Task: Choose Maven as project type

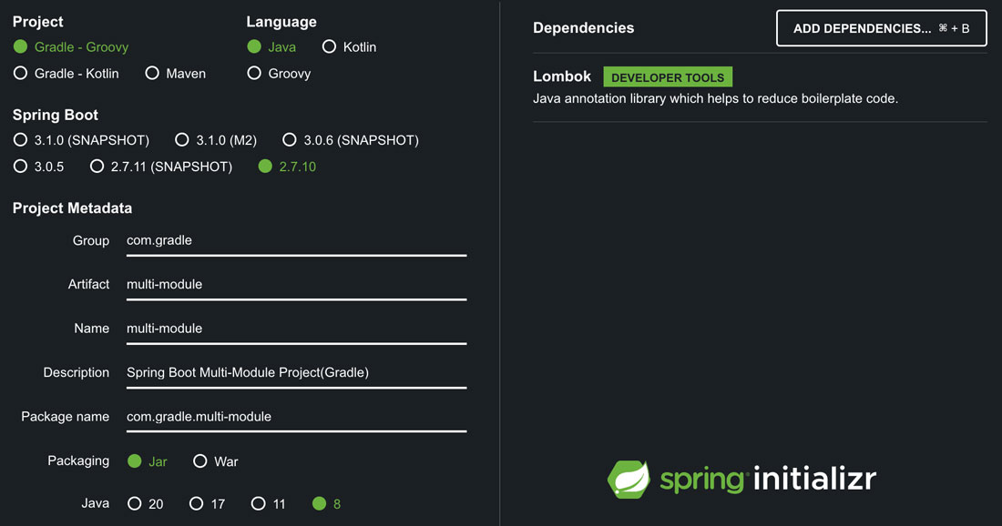Action: (175, 74)
